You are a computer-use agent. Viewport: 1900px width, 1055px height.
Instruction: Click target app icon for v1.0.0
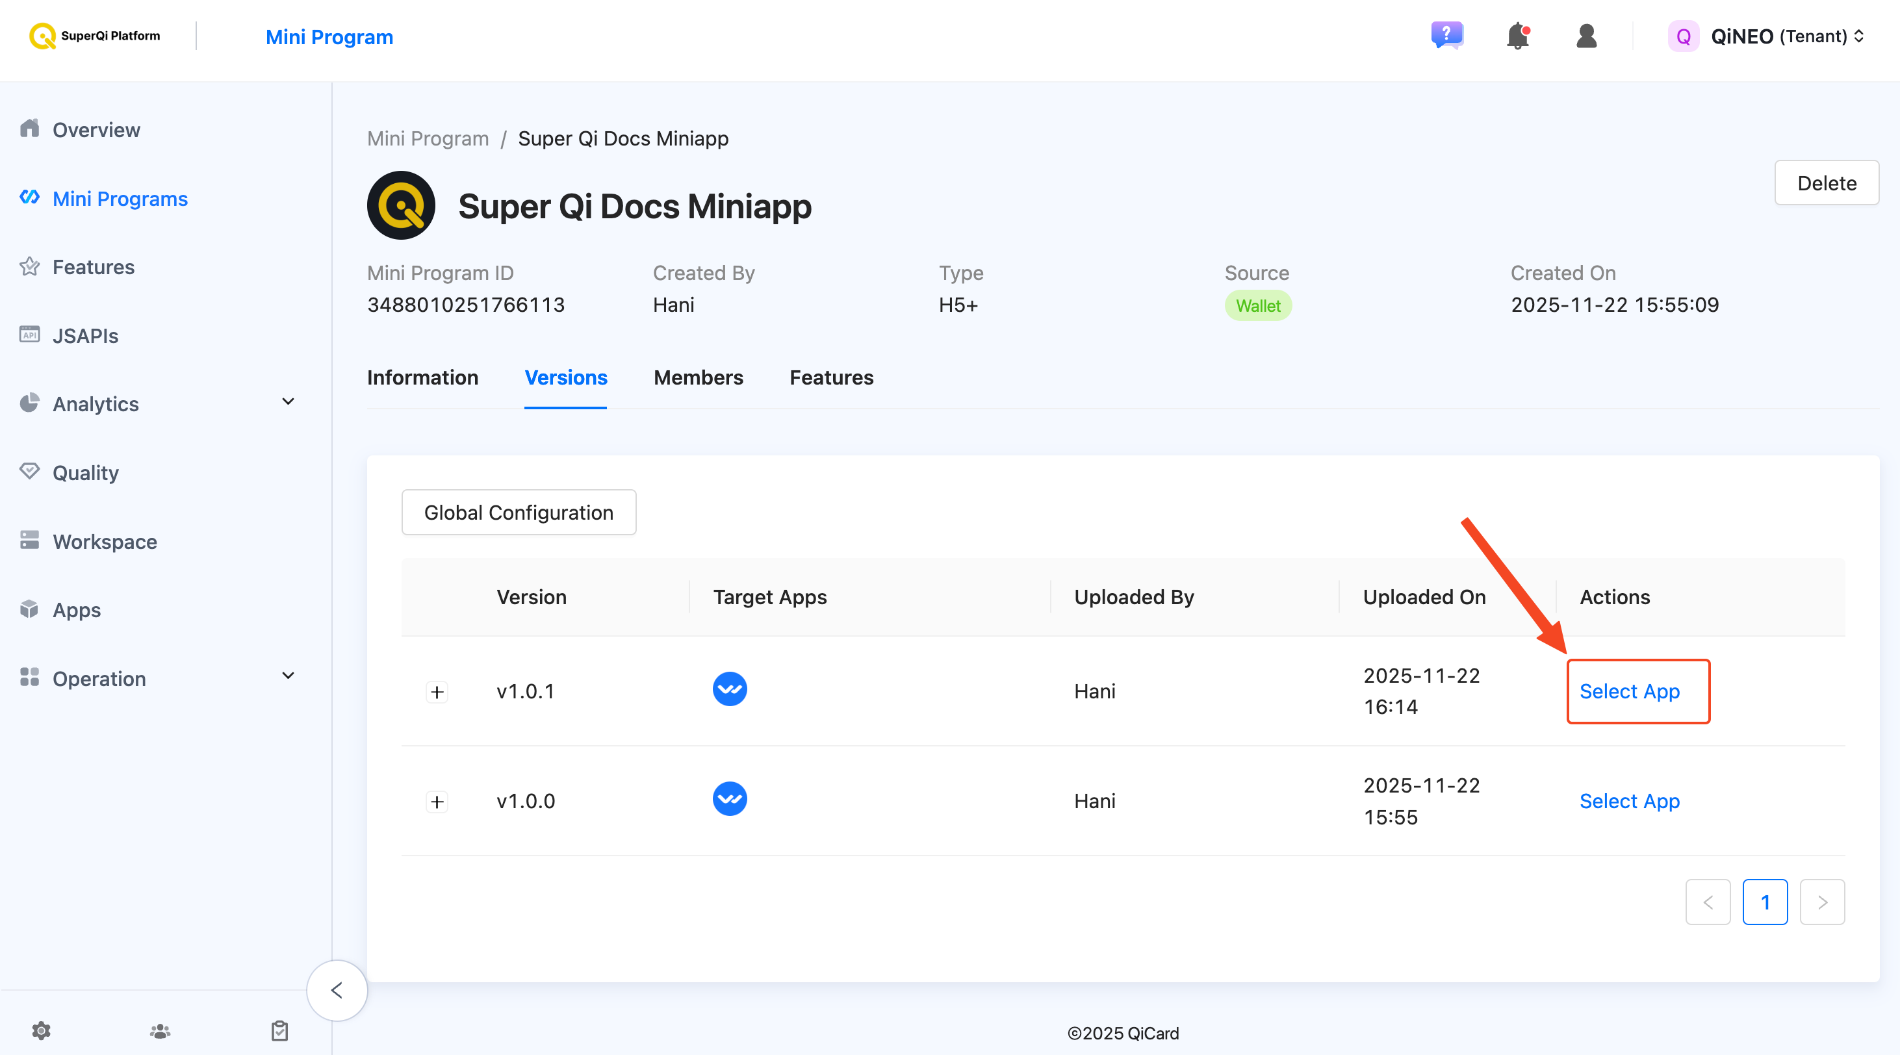730,799
